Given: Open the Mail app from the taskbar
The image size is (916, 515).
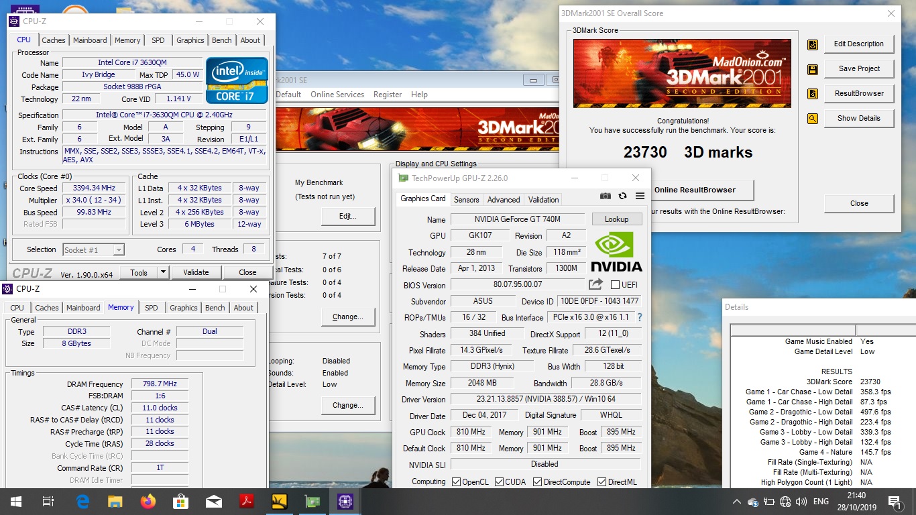Looking at the screenshot, I should coord(214,501).
